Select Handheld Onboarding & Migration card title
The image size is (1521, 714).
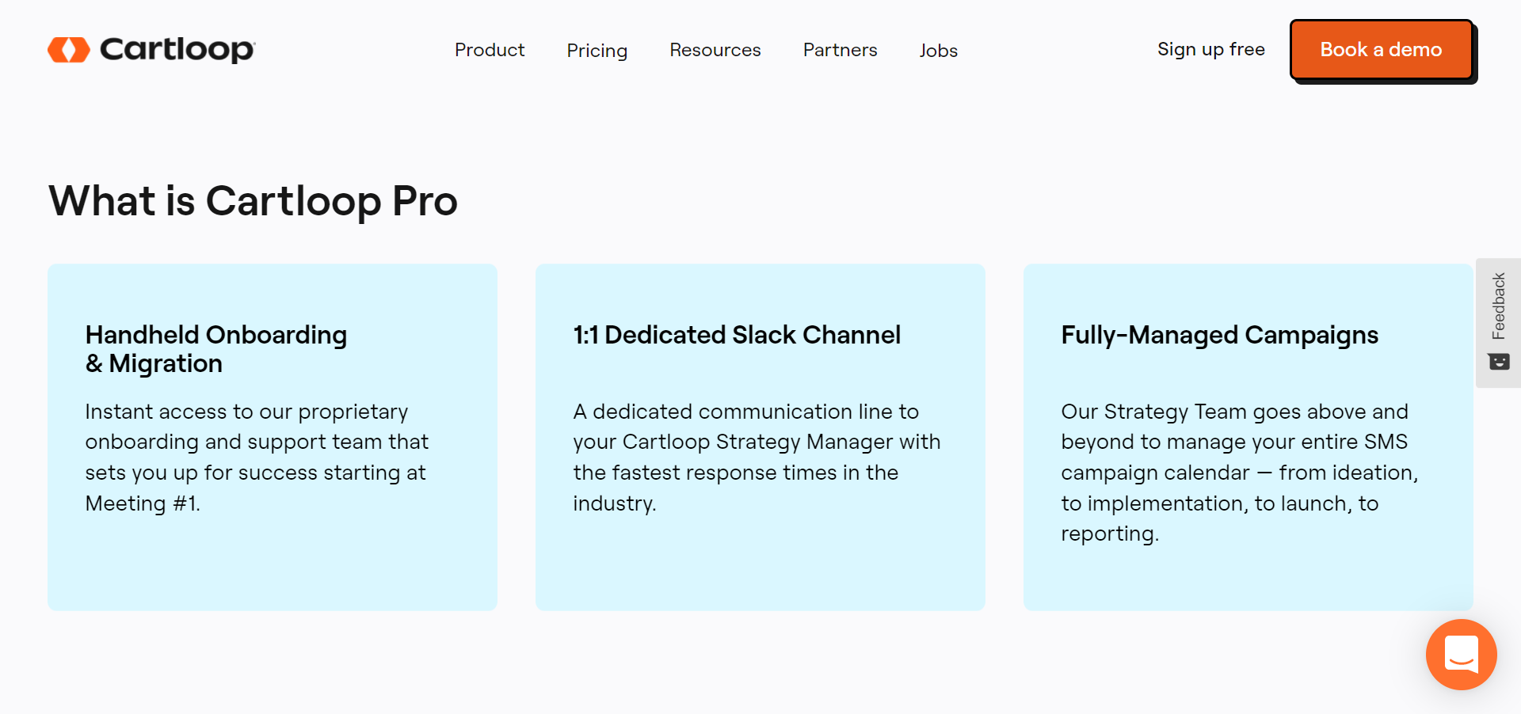[216, 349]
